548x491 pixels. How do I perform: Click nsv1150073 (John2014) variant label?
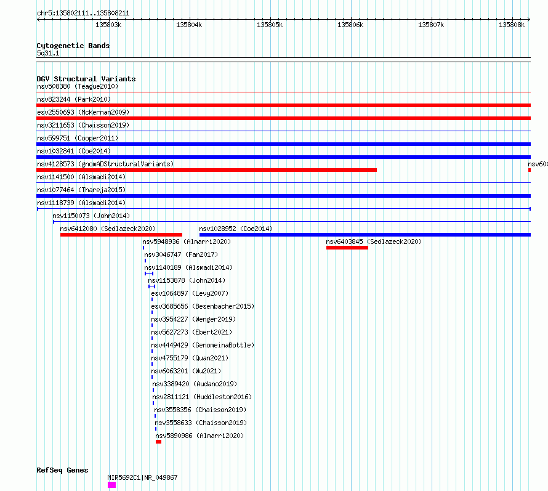(91, 216)
